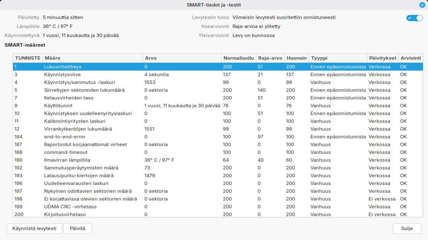Image resolution: width=428 pixels, height=240 pixels.
Task: Sort by Tyyppi column header
Action: point(338,58)
